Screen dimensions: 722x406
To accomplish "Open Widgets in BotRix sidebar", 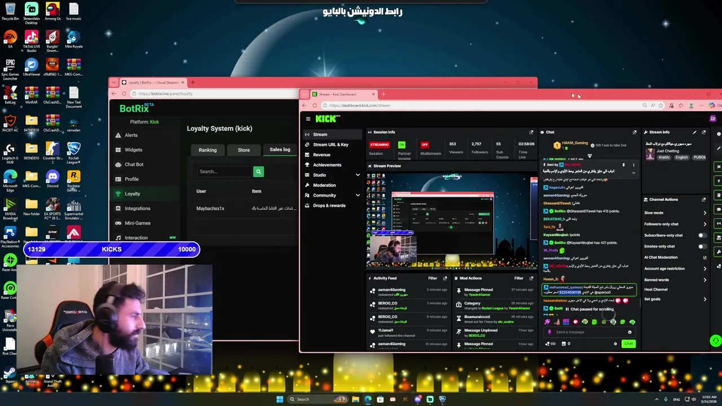I will (x=133, y=150).
